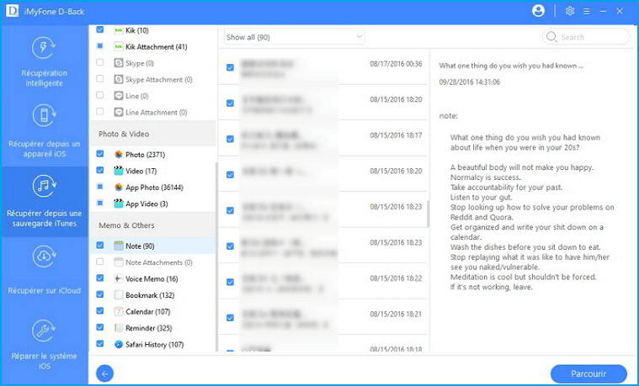Click the Safari History compass icon
Image resolution: width=639 pixels, height=386 pixels.
(x=119, y=344)
